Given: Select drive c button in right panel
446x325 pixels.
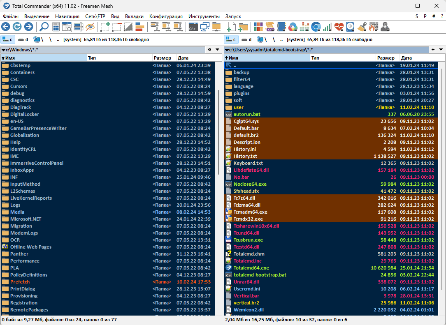Looking at the screenshot, I should tap(231, 39).
